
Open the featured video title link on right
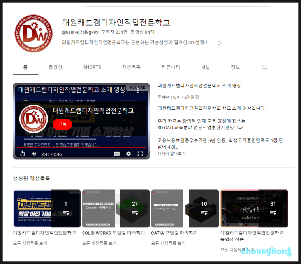pyautogui.click(x=199, y=86)
